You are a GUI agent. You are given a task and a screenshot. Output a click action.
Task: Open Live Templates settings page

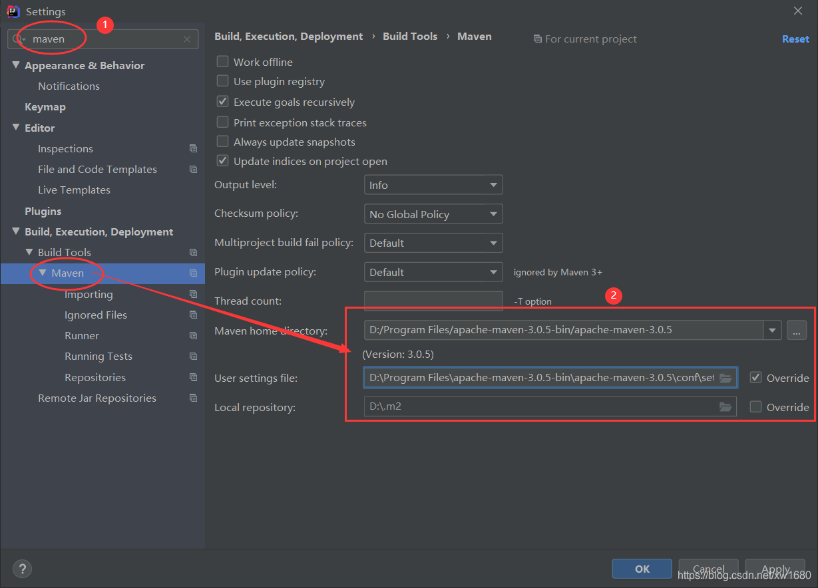tap(74, 190)
